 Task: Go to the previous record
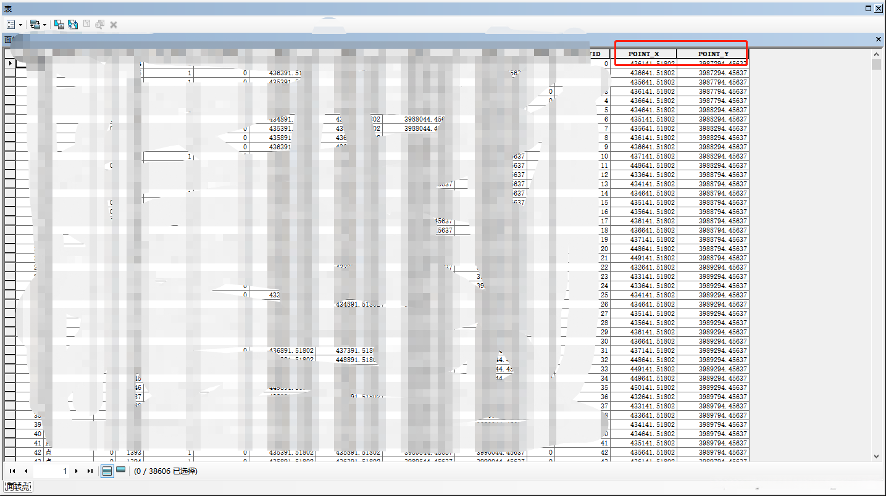click(x=26, y=471)
